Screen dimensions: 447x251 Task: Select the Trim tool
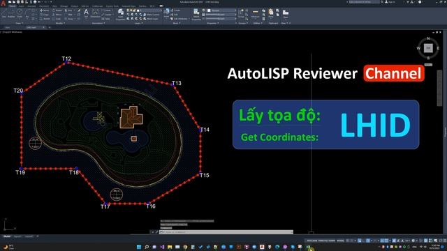pos(68,10)
